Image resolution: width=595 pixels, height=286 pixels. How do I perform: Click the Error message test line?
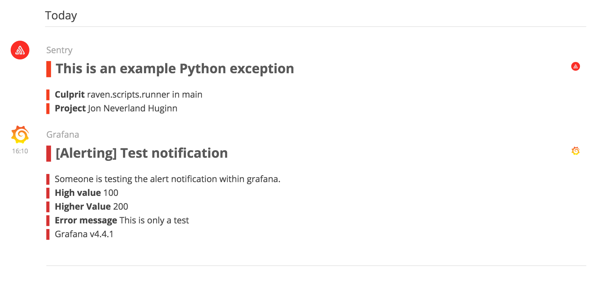[x=122, y=220]
